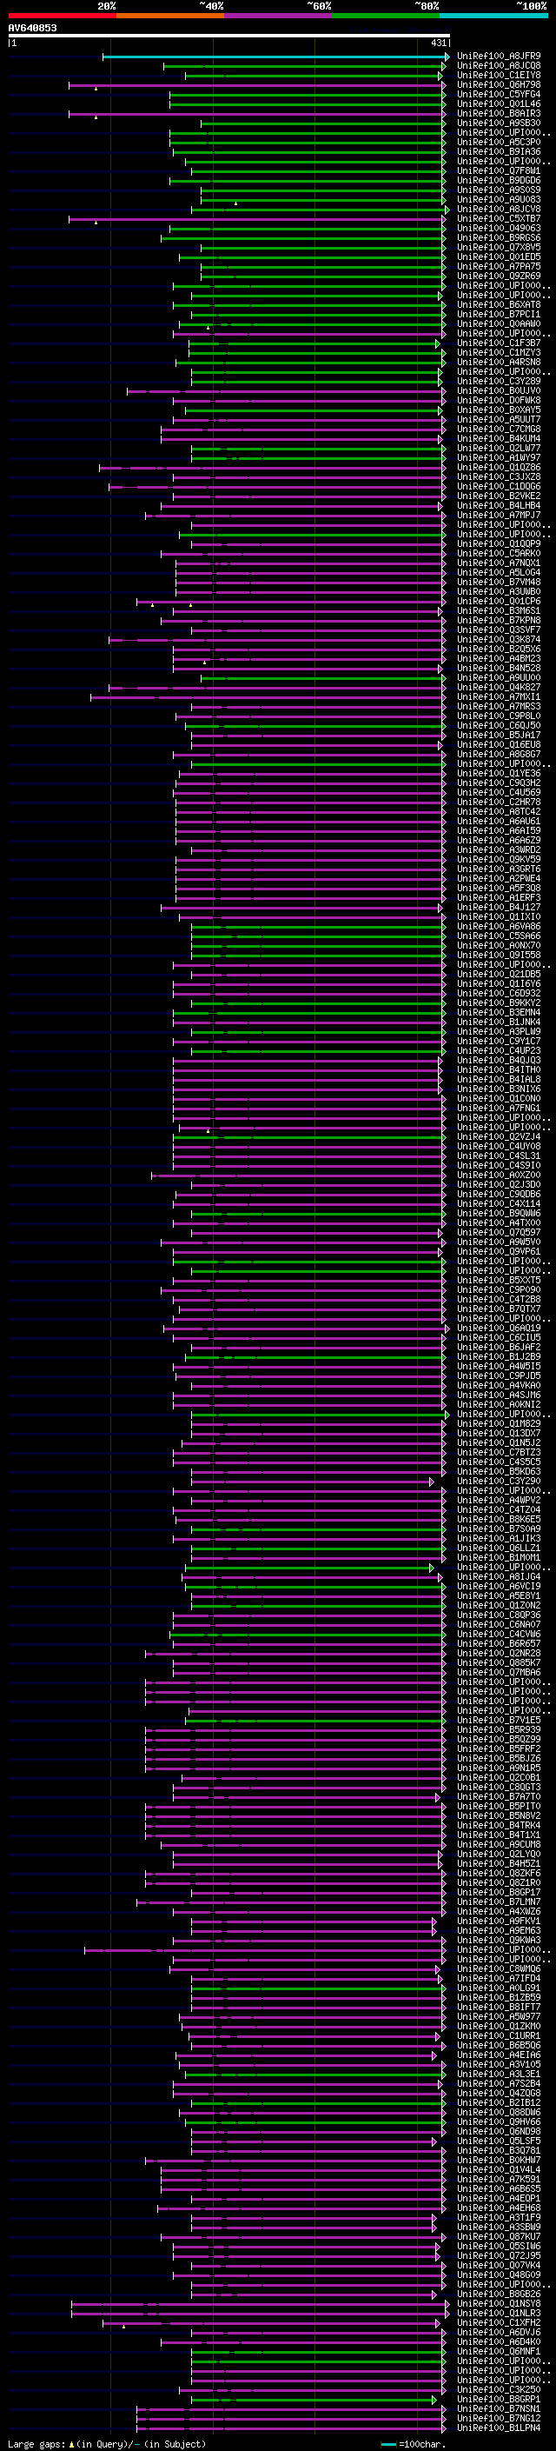Click hit label UniRef100_B6XAT8
Screen dimensions: 556x2451
tap(499, 305)
